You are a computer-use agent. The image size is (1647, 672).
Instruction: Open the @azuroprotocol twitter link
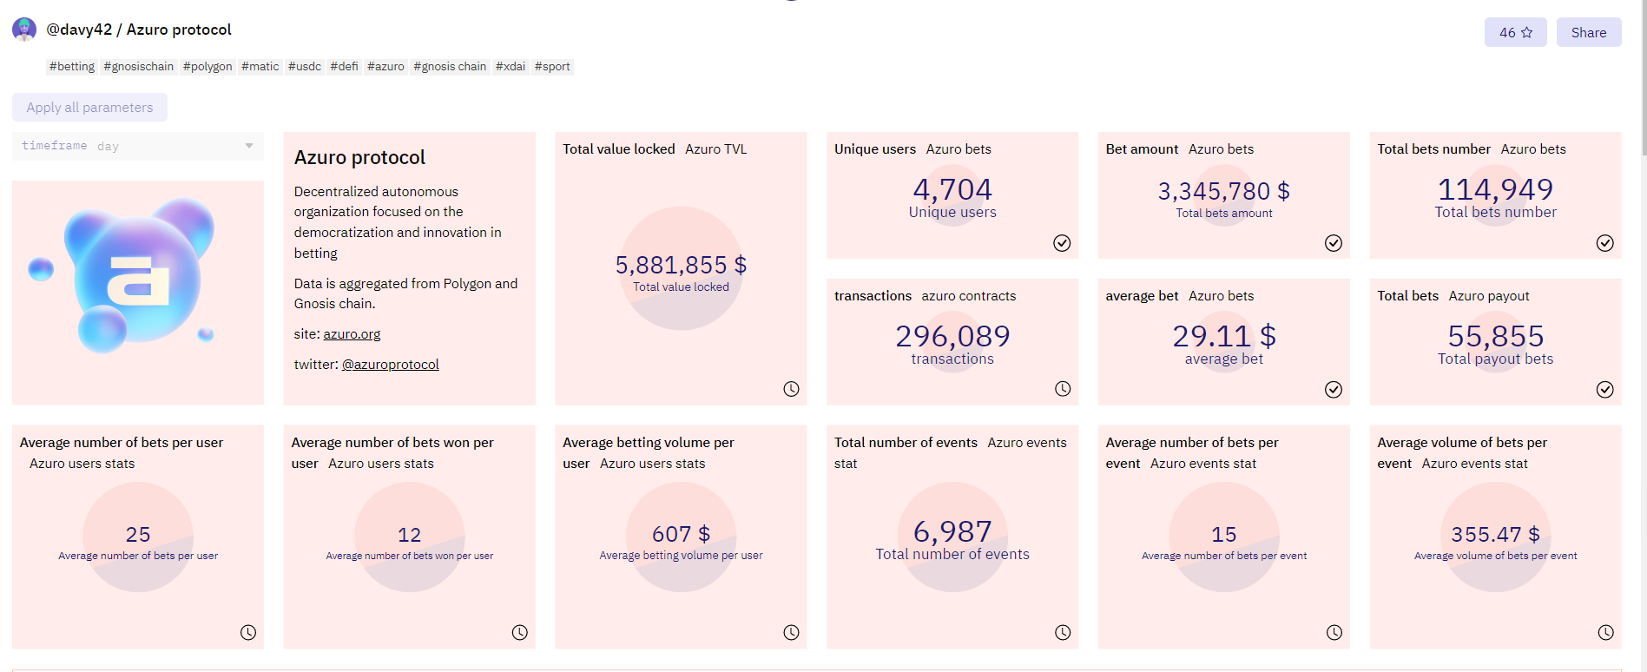coord(390,365)
